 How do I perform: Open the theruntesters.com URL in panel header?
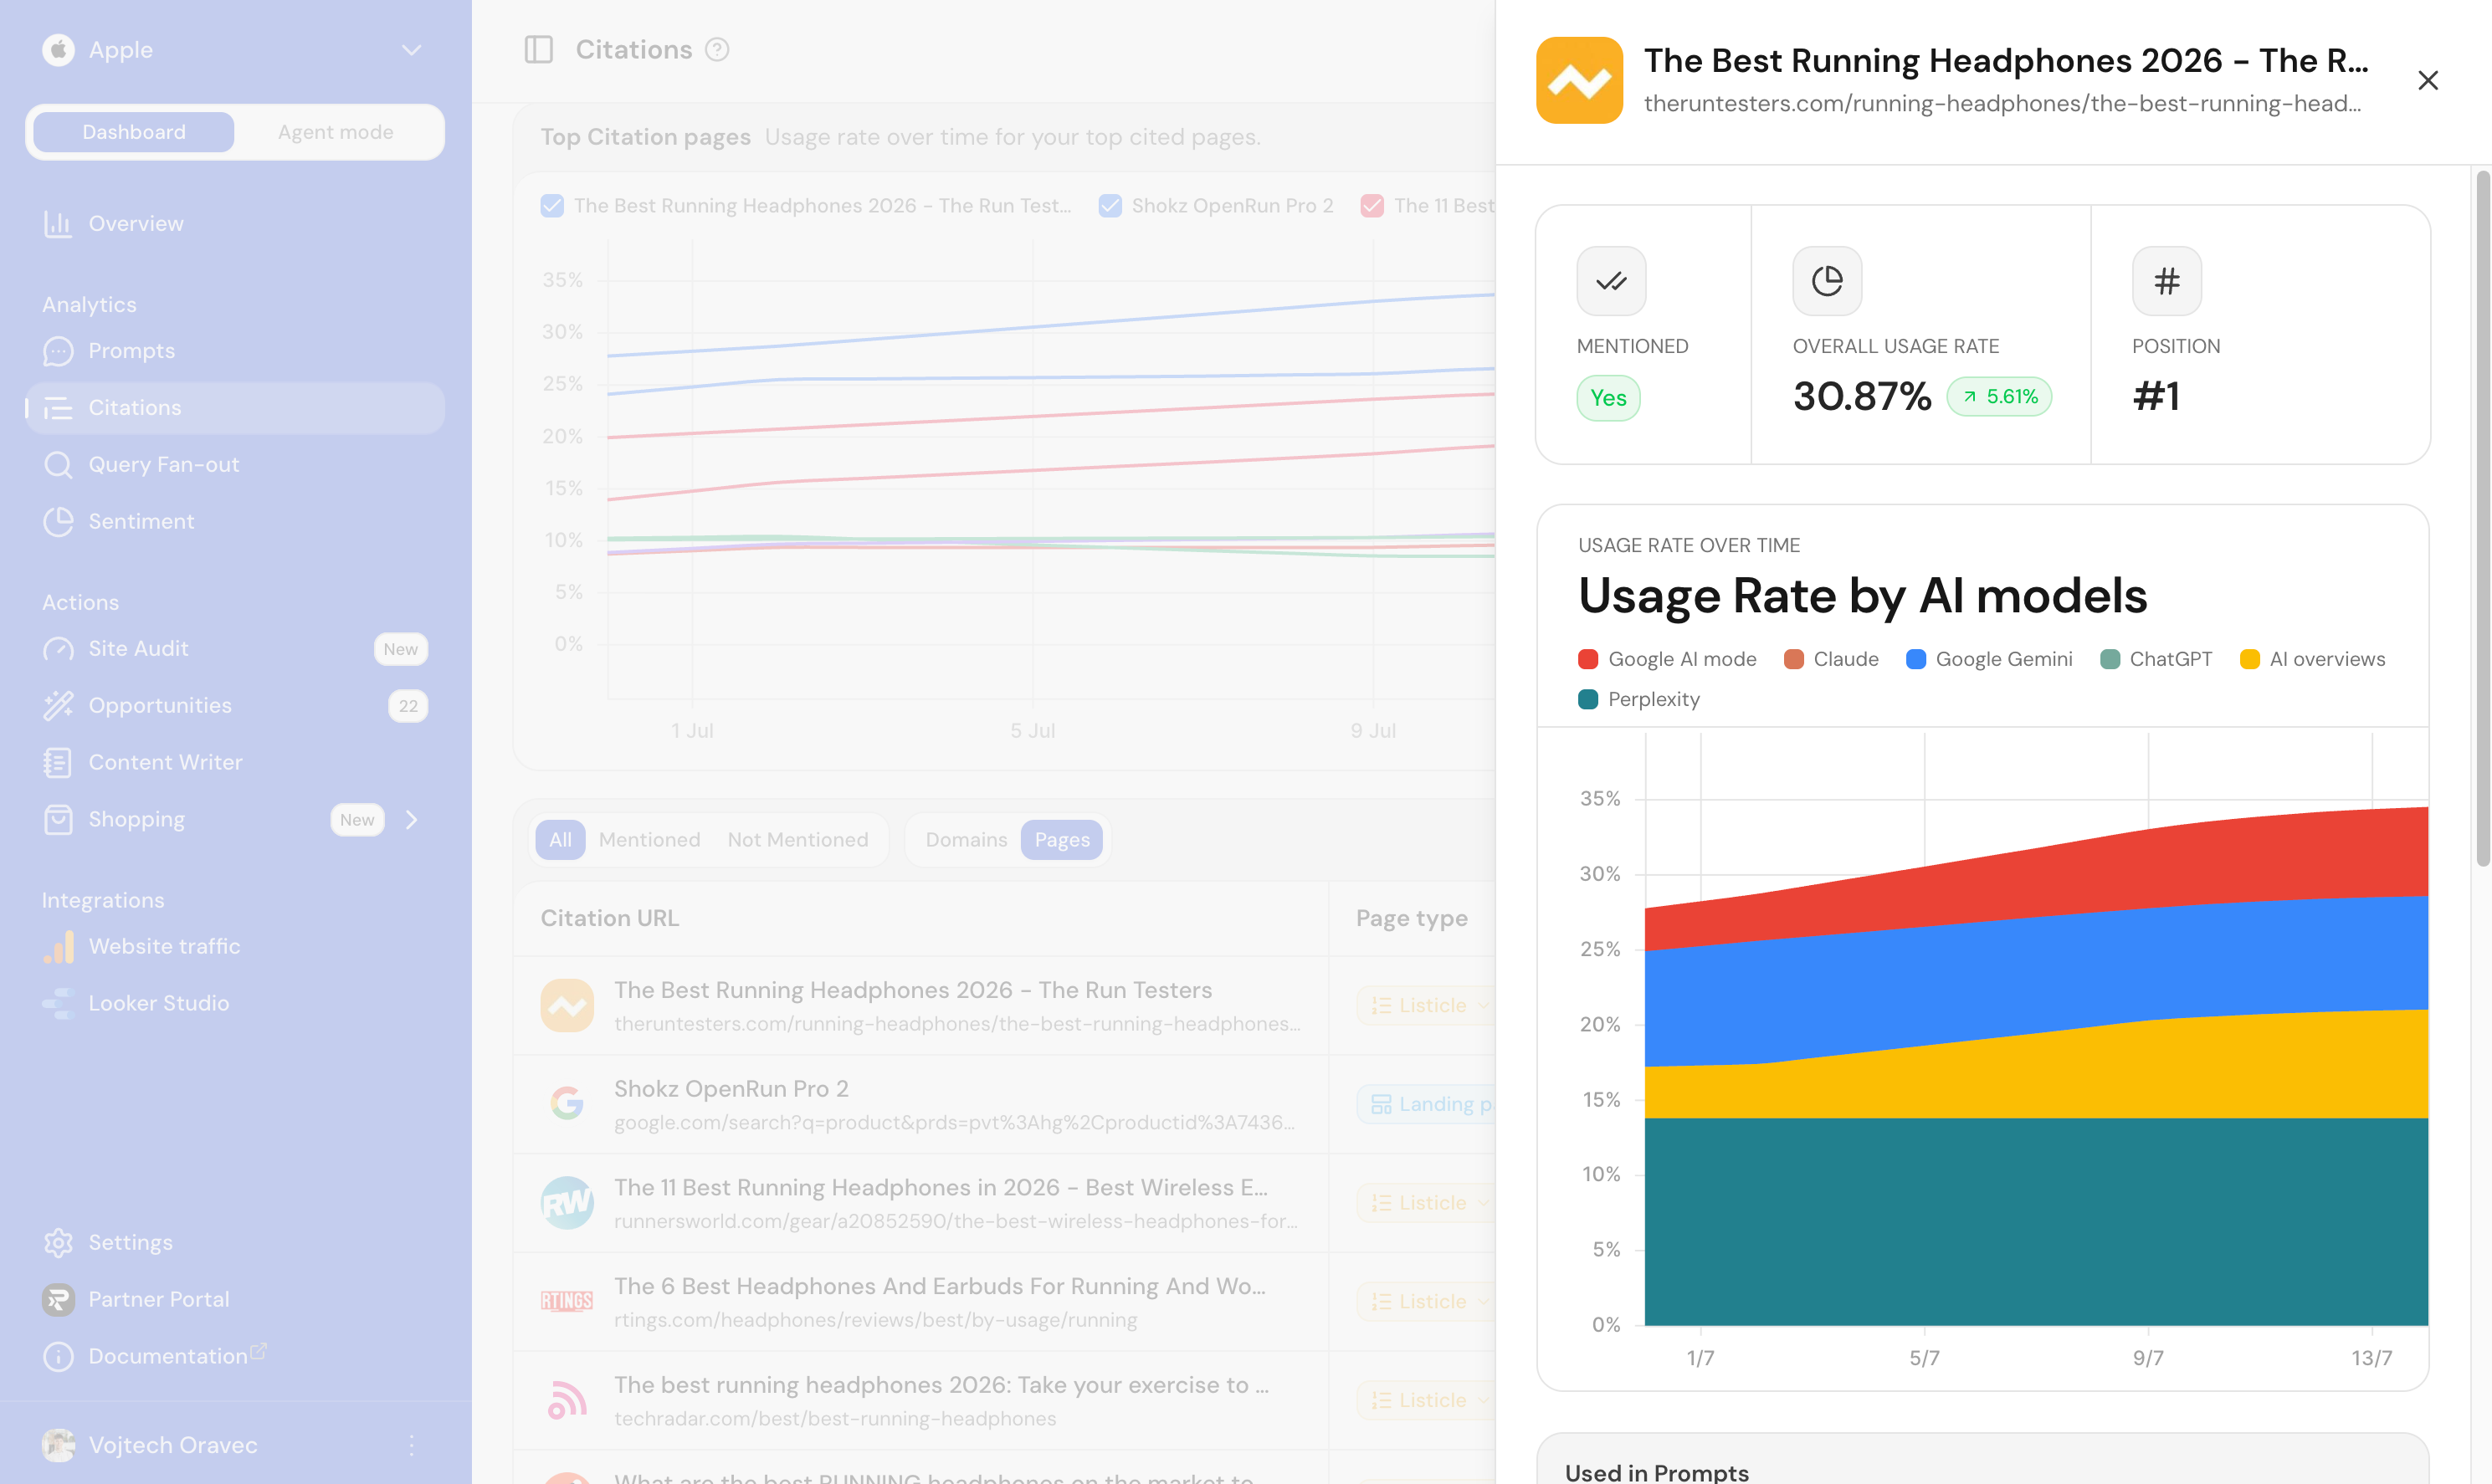(x=2002, y=104)
